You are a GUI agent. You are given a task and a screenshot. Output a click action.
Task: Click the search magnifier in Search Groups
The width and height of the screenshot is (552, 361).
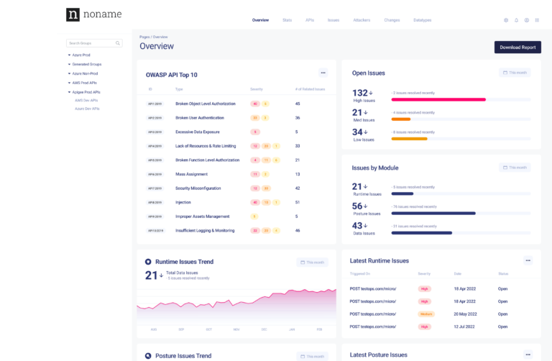[x=118, y=43]
